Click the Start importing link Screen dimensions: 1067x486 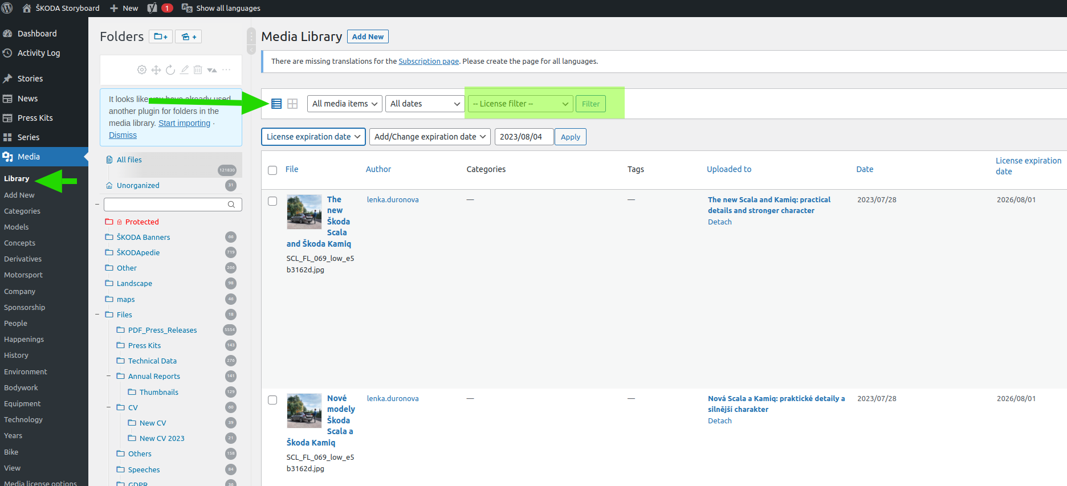click(184, 123)
